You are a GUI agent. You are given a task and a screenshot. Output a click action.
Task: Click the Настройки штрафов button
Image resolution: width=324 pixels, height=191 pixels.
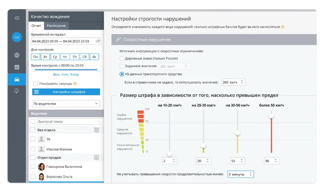click(x=66, y=92)
